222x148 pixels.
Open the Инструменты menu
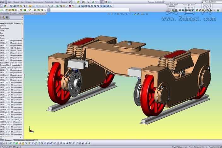(x=38, y=2)
